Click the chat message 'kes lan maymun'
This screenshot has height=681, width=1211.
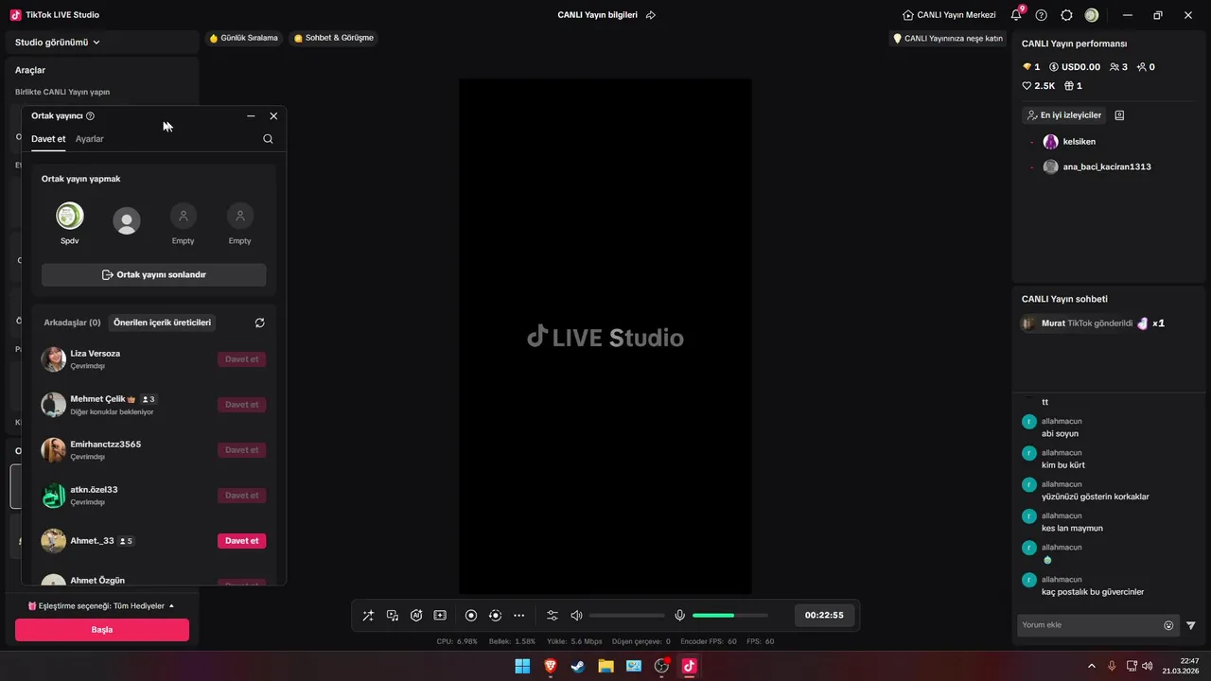(1072, 529)
